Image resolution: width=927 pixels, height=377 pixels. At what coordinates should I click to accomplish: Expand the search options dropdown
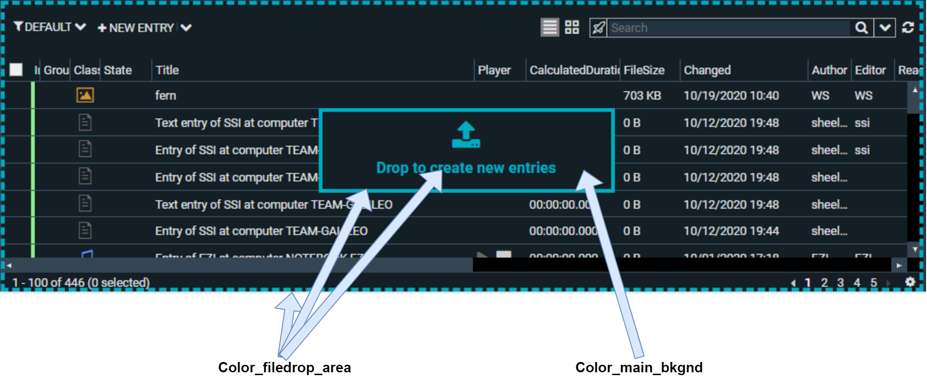coord(885,28)
